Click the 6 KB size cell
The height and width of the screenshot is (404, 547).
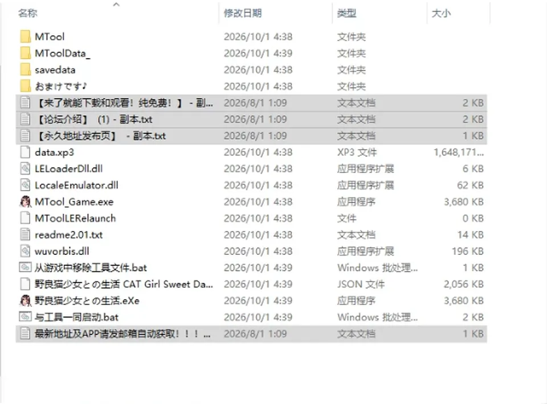tap(473, 168)
